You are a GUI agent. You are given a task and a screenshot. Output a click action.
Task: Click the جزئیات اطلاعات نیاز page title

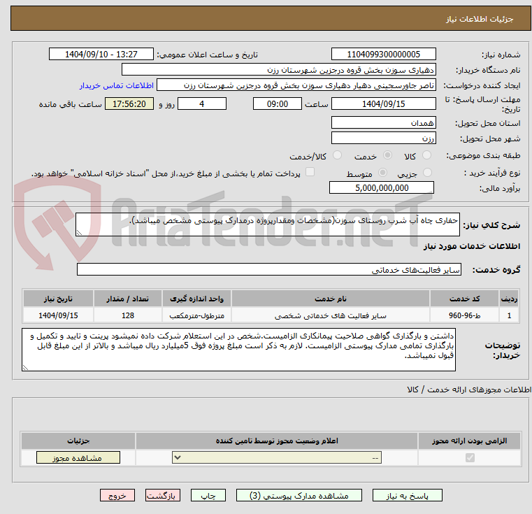(480, 19)
